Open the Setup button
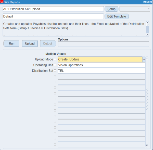Image resolution: width=153 pixels, height=150 pixels. [x=111, y=9]
